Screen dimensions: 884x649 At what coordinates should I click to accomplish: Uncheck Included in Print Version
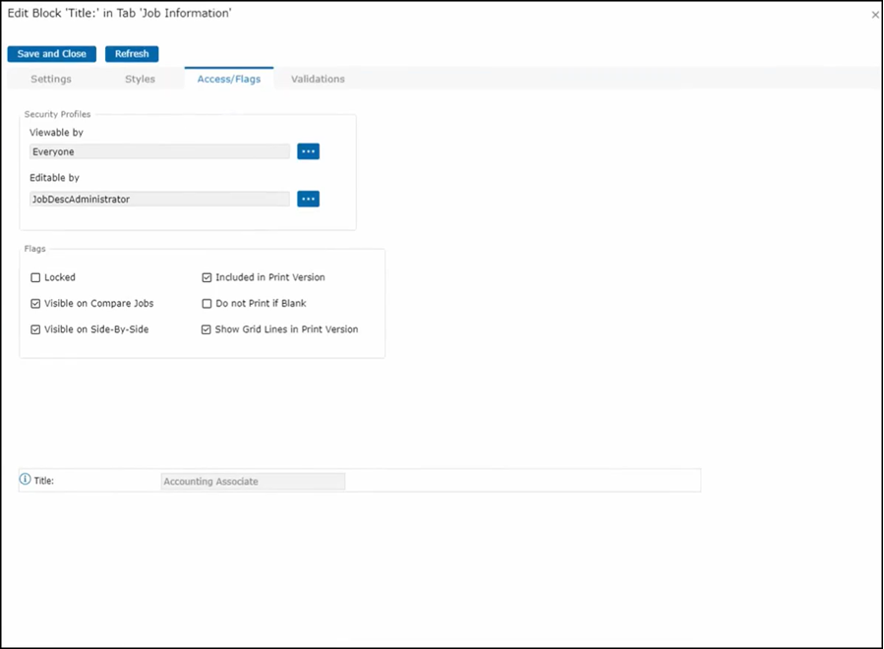[x=206, y=278]
